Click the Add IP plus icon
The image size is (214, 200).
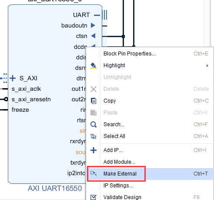tap(94, 150)
